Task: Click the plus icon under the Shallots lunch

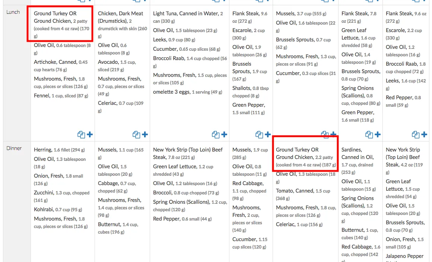Action: click(268, 135)
